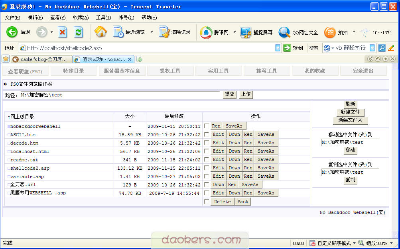This screenshot has height=249, width=400.
Task: Open the 收藏(A) menu
Action: 81,18
